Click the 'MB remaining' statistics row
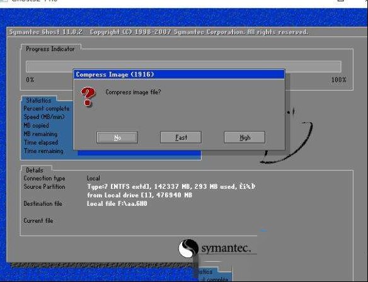The width and height of the screenshot is (368, 282). (40, 134)
